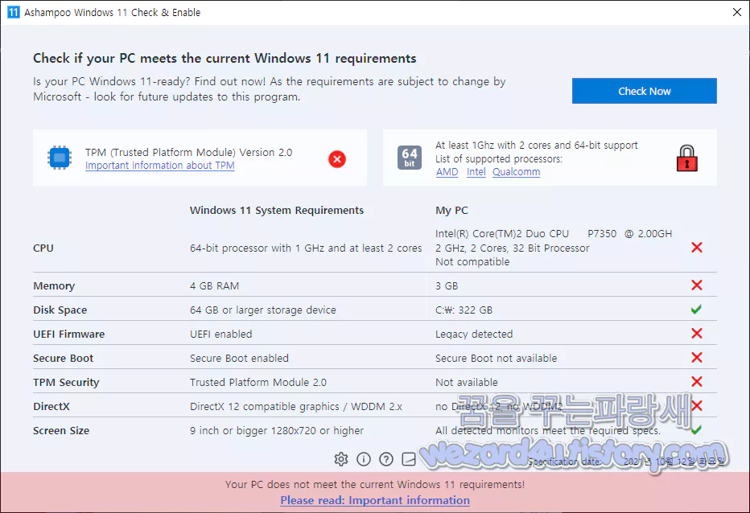Click red X in TPM Security row
This screenshot has height=513, width=750.
pyautogui.click(x=697, y=381)
